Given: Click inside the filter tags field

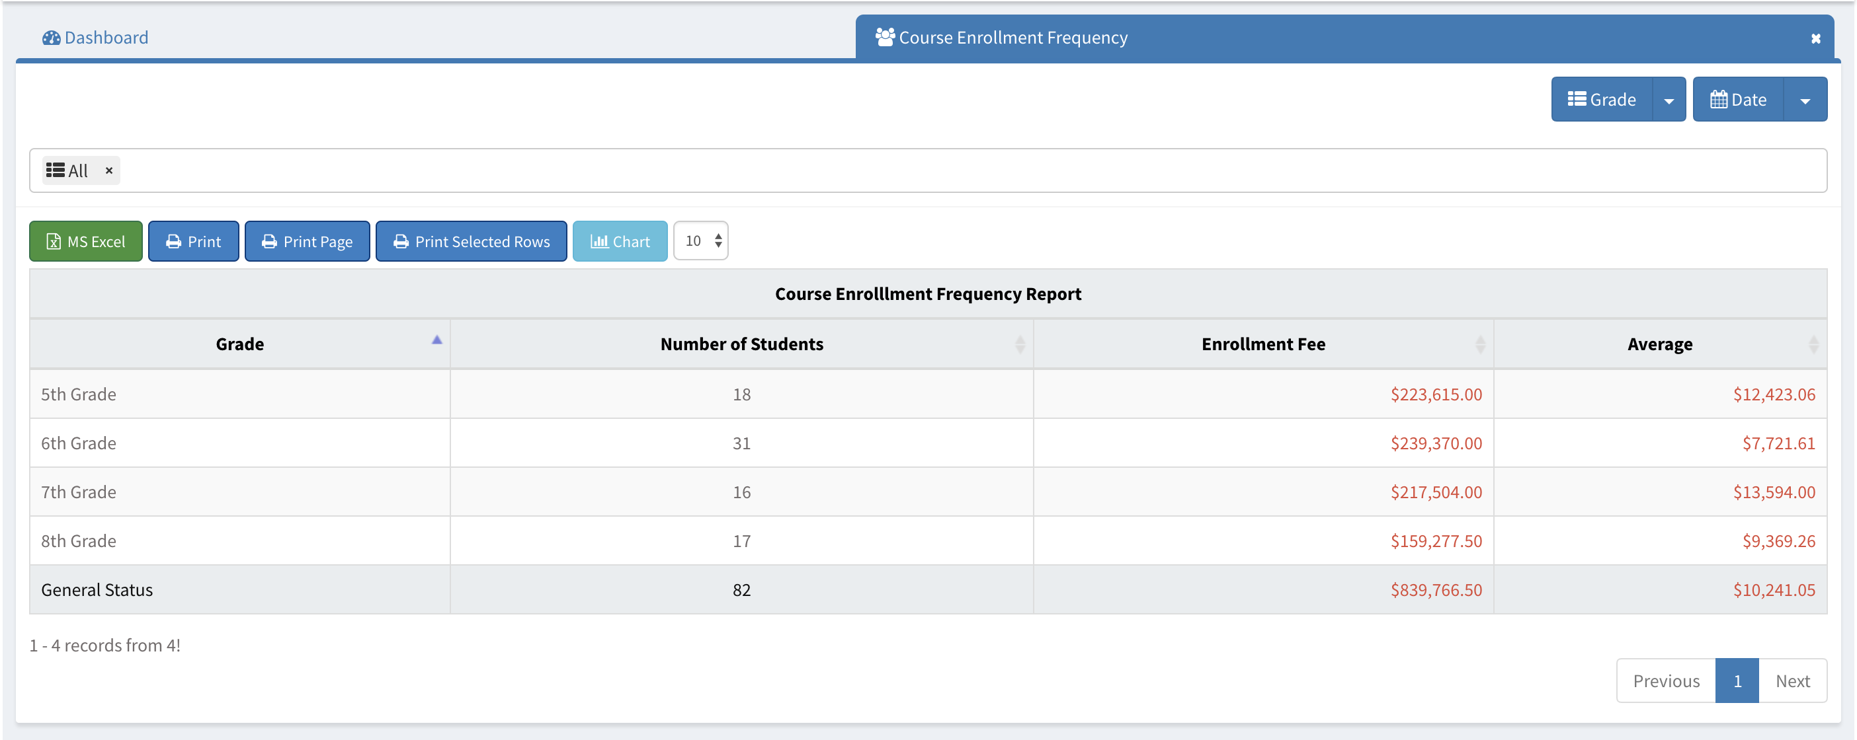Looking at the screenshot, I should click(x=937, y=170).
